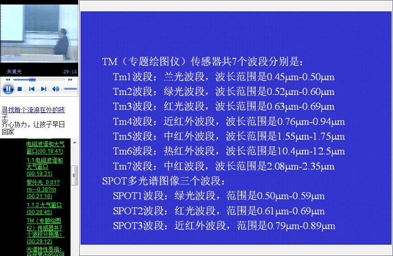Click the Tm5波段 line on slide
393x256 pixels.
[x=229, y=137]
